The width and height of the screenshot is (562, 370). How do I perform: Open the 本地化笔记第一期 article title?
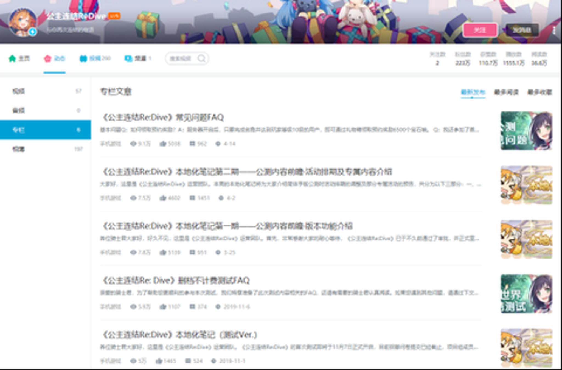pos(227,226)
